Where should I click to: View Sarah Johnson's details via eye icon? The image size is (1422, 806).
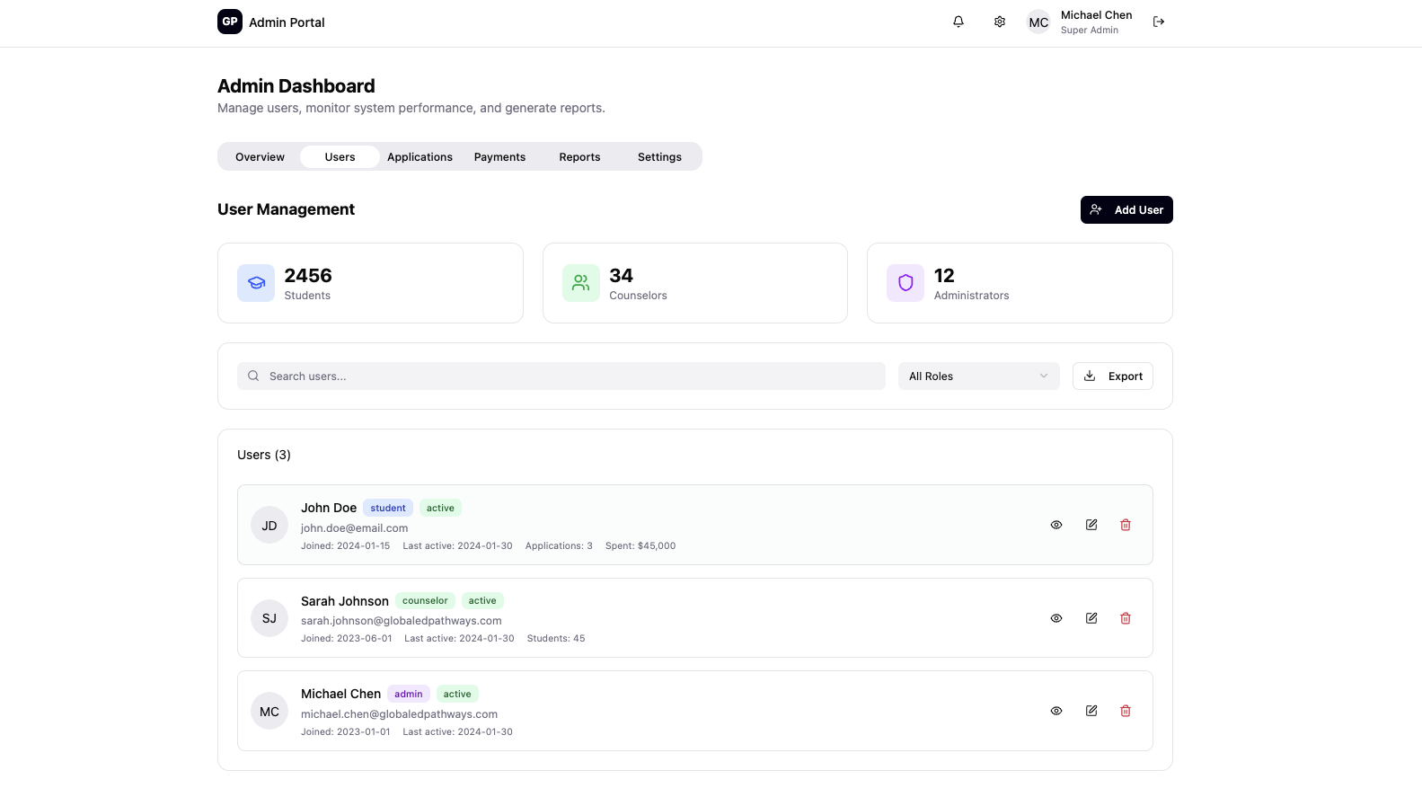[1056, 618]
